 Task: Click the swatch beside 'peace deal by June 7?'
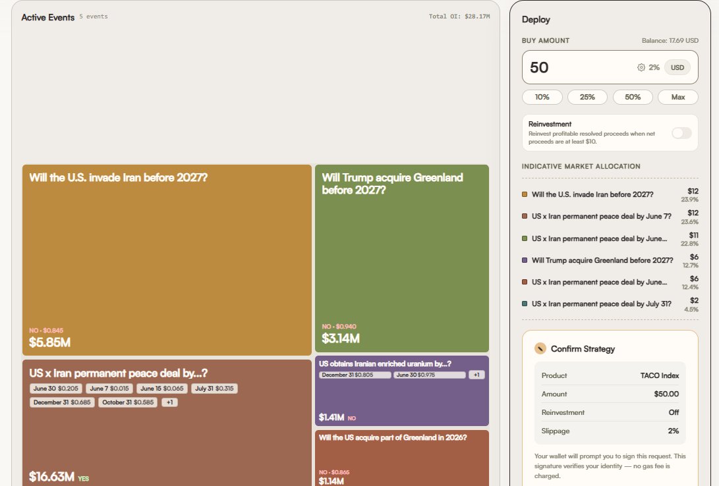[525, 216]
